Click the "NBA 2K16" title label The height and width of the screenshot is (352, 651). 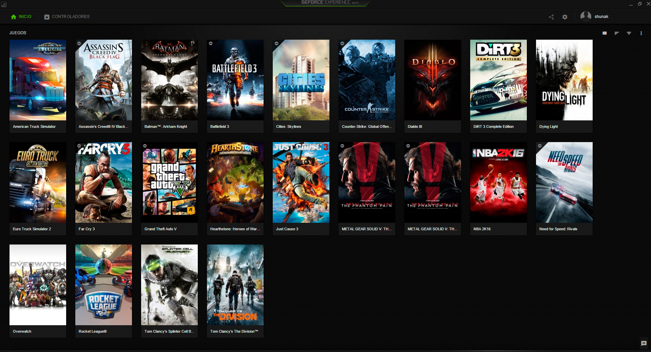pyautogui.click(x=482, y=229)
